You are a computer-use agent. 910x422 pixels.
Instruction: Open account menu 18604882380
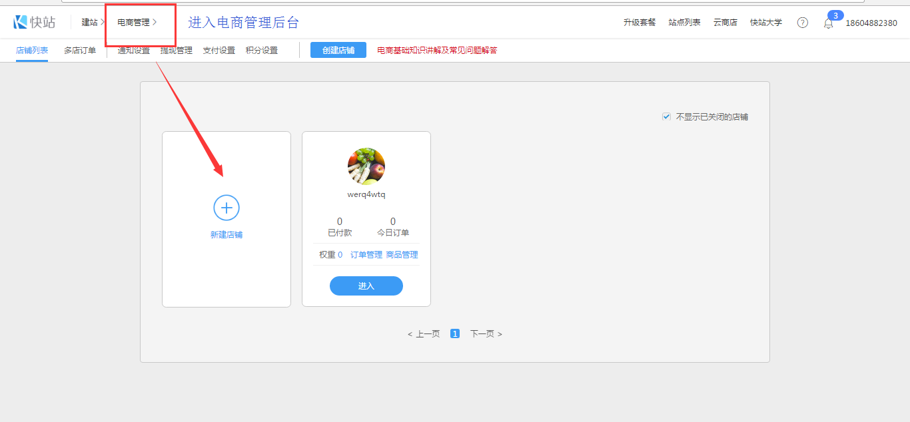pyautogui.click(x=871, y=23)
